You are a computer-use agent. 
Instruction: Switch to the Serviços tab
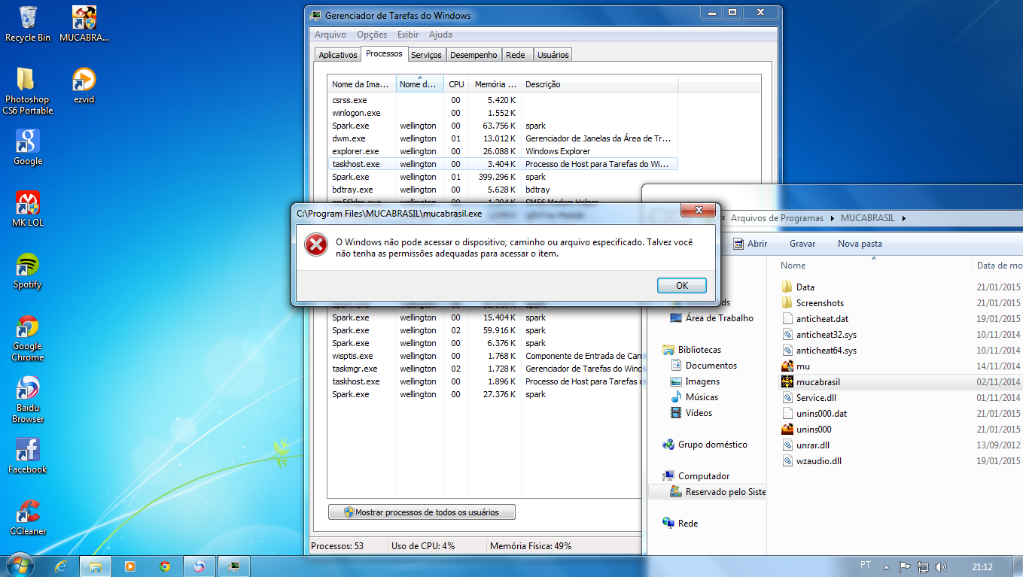click(x=426, y=55)
